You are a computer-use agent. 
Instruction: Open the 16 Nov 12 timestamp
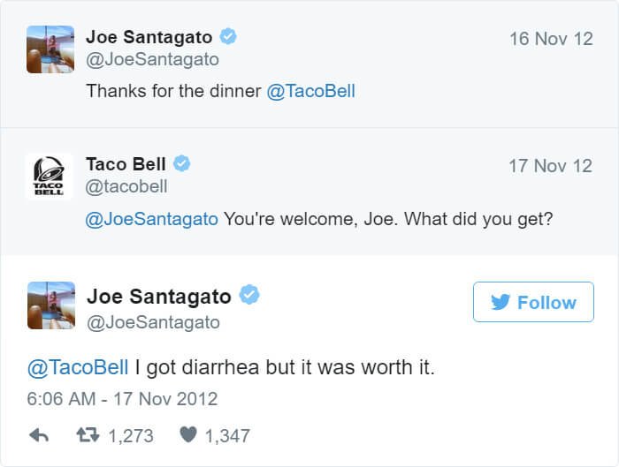551,39
